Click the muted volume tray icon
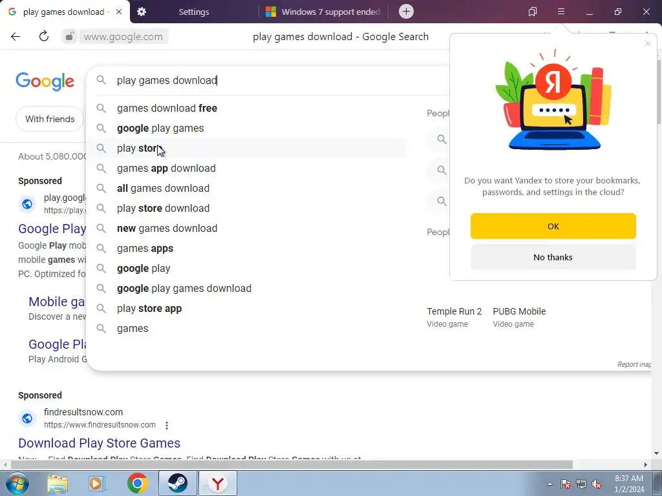662x496 pixels. pos(597,484)
